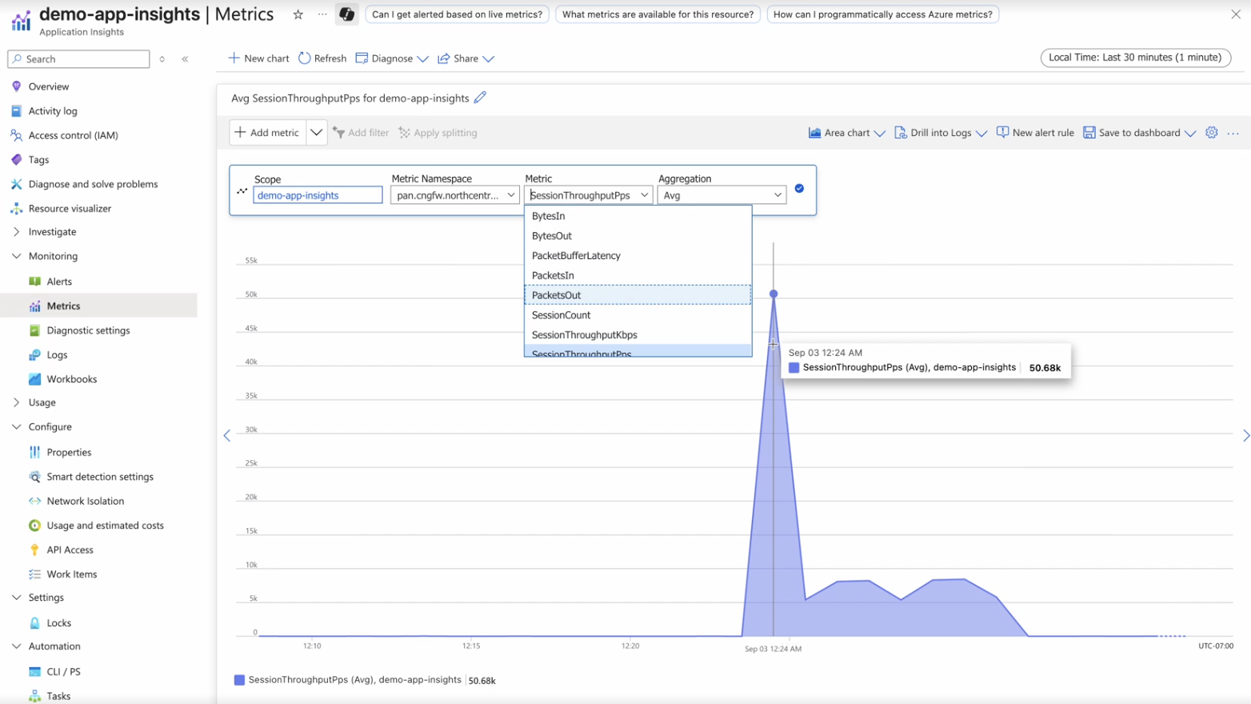Click the blue checkmark beside Aggregation

click(x=799, y=189)
